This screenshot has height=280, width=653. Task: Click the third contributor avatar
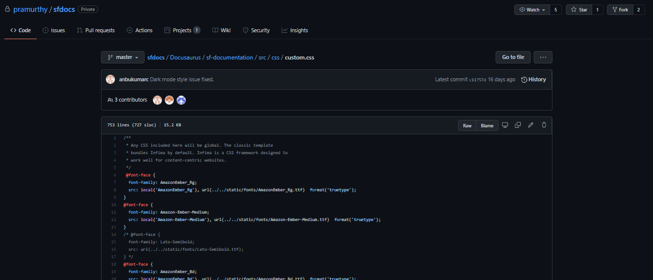pyautogui.click(x=181, y=100)
